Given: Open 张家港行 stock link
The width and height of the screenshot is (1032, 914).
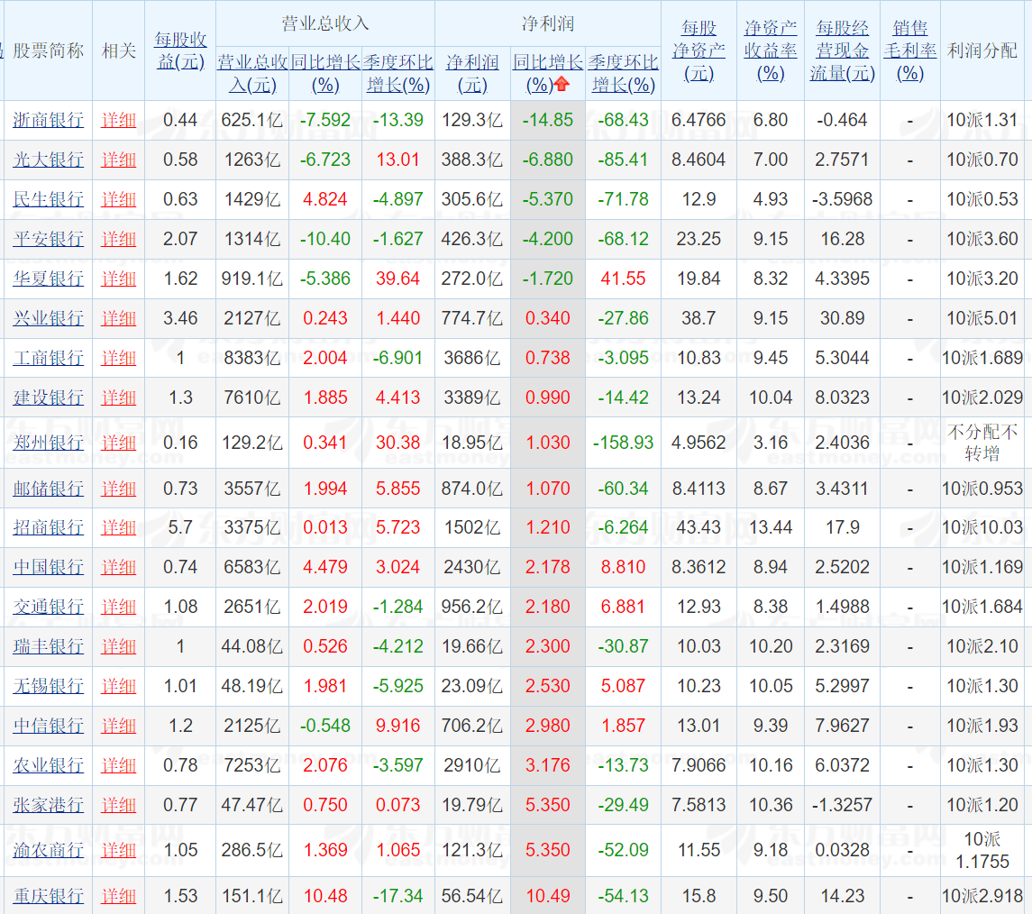Looking at the screenshot, I should [48, 805].
